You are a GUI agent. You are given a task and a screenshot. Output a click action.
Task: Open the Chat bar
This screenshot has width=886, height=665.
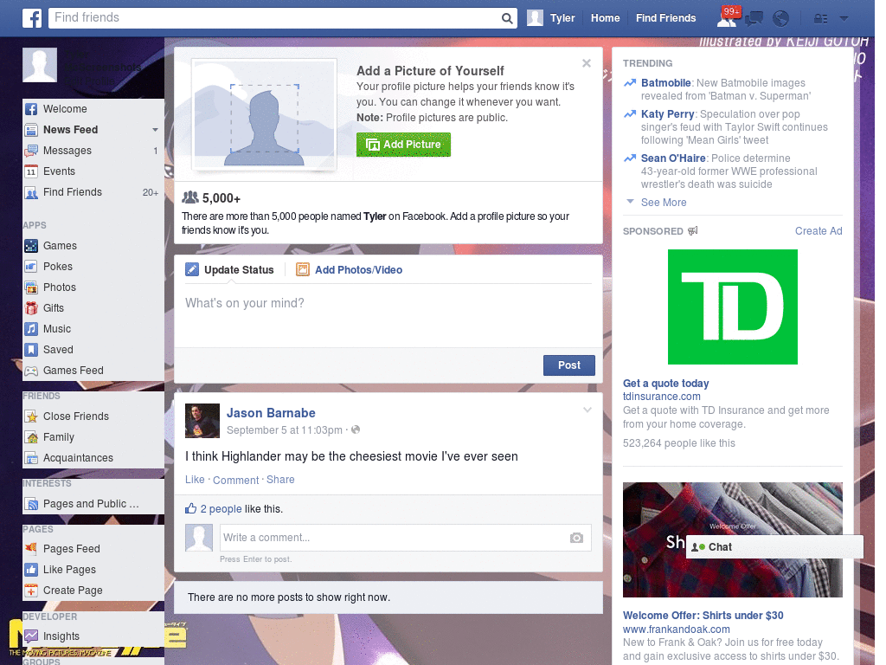pos(774,547)
